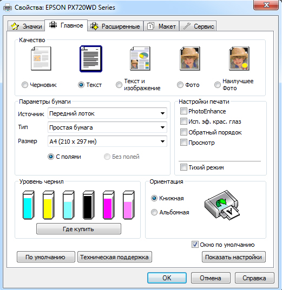Screen dimensions: 282x290
Task: Enable the PhotoEnhance checkbox
Action: pyautogui.click(x=183, y=111)
